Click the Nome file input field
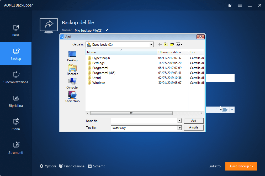 [x=144, y=121]
